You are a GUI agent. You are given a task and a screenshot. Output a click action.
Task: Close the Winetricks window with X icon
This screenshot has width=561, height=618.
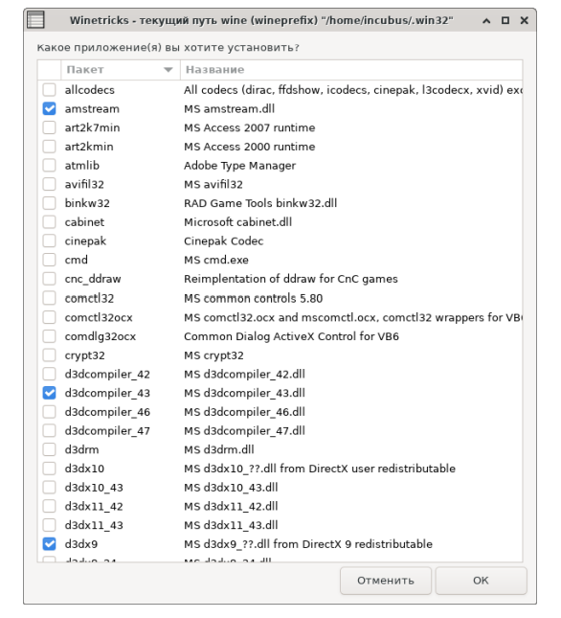point(524,20)
